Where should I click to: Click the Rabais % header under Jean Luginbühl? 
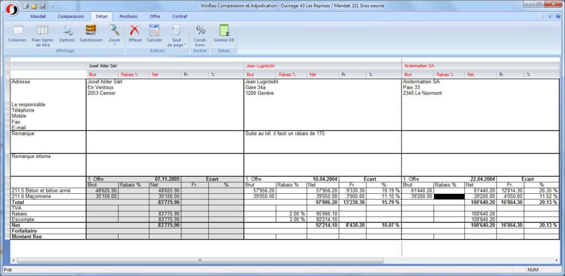click(291, 74)
